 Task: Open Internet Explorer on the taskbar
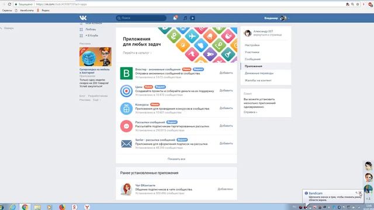(x=12, y=207)
